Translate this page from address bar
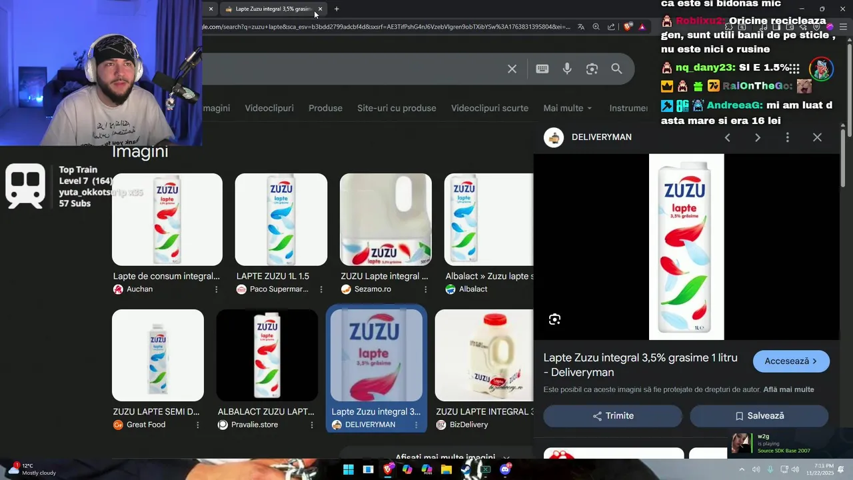 click(x=581, y=27)
